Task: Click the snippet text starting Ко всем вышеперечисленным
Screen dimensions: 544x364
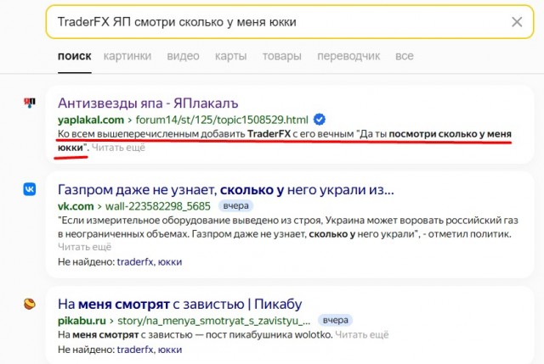Action: 285,141
